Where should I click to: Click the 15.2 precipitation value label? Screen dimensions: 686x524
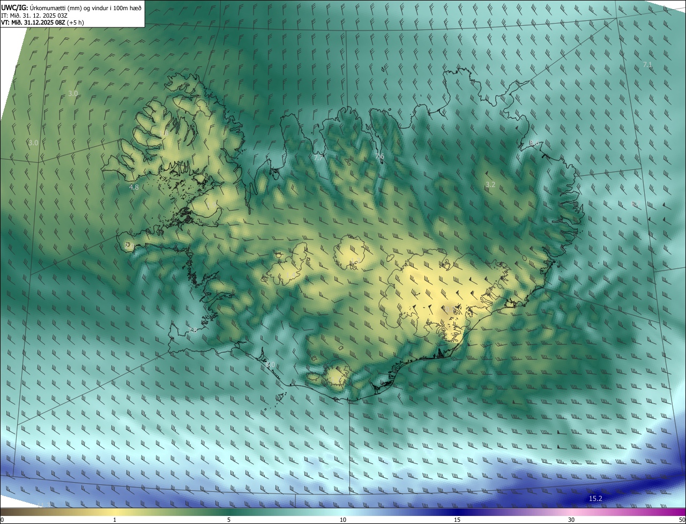(595, 498)
